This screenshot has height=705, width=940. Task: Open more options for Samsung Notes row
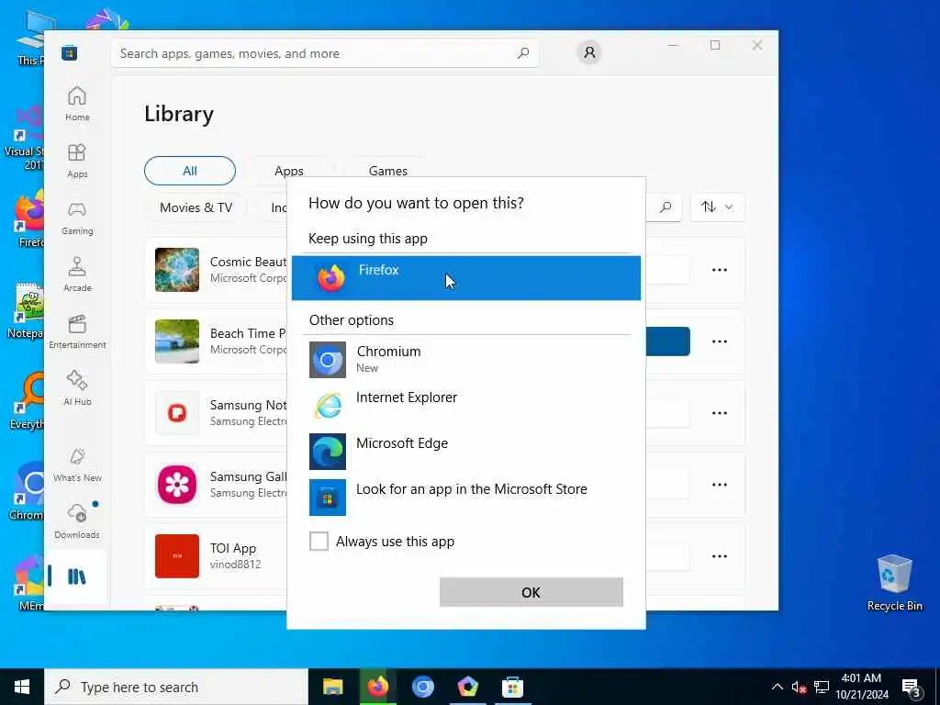[x=720, y=413]
